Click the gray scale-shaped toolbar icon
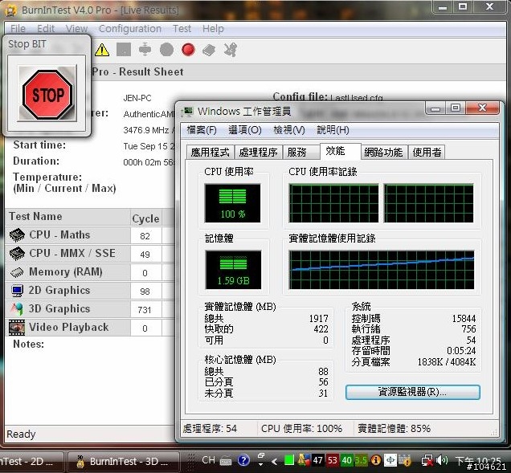This screenshot has height=473, width=511. pos(145,50)
